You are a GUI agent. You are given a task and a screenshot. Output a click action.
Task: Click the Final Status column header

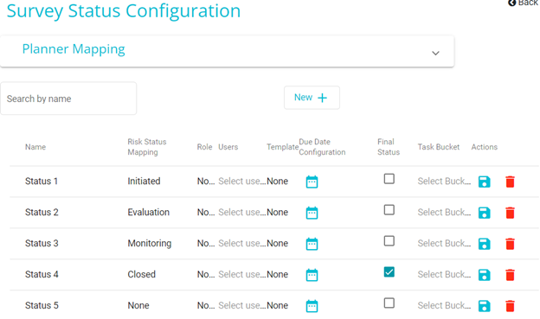[x=389, y=147]
